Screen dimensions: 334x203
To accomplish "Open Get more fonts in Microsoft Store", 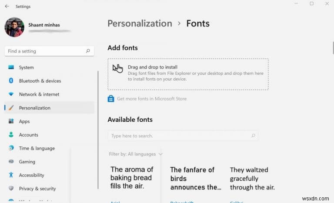I will (x=152, y=99).
